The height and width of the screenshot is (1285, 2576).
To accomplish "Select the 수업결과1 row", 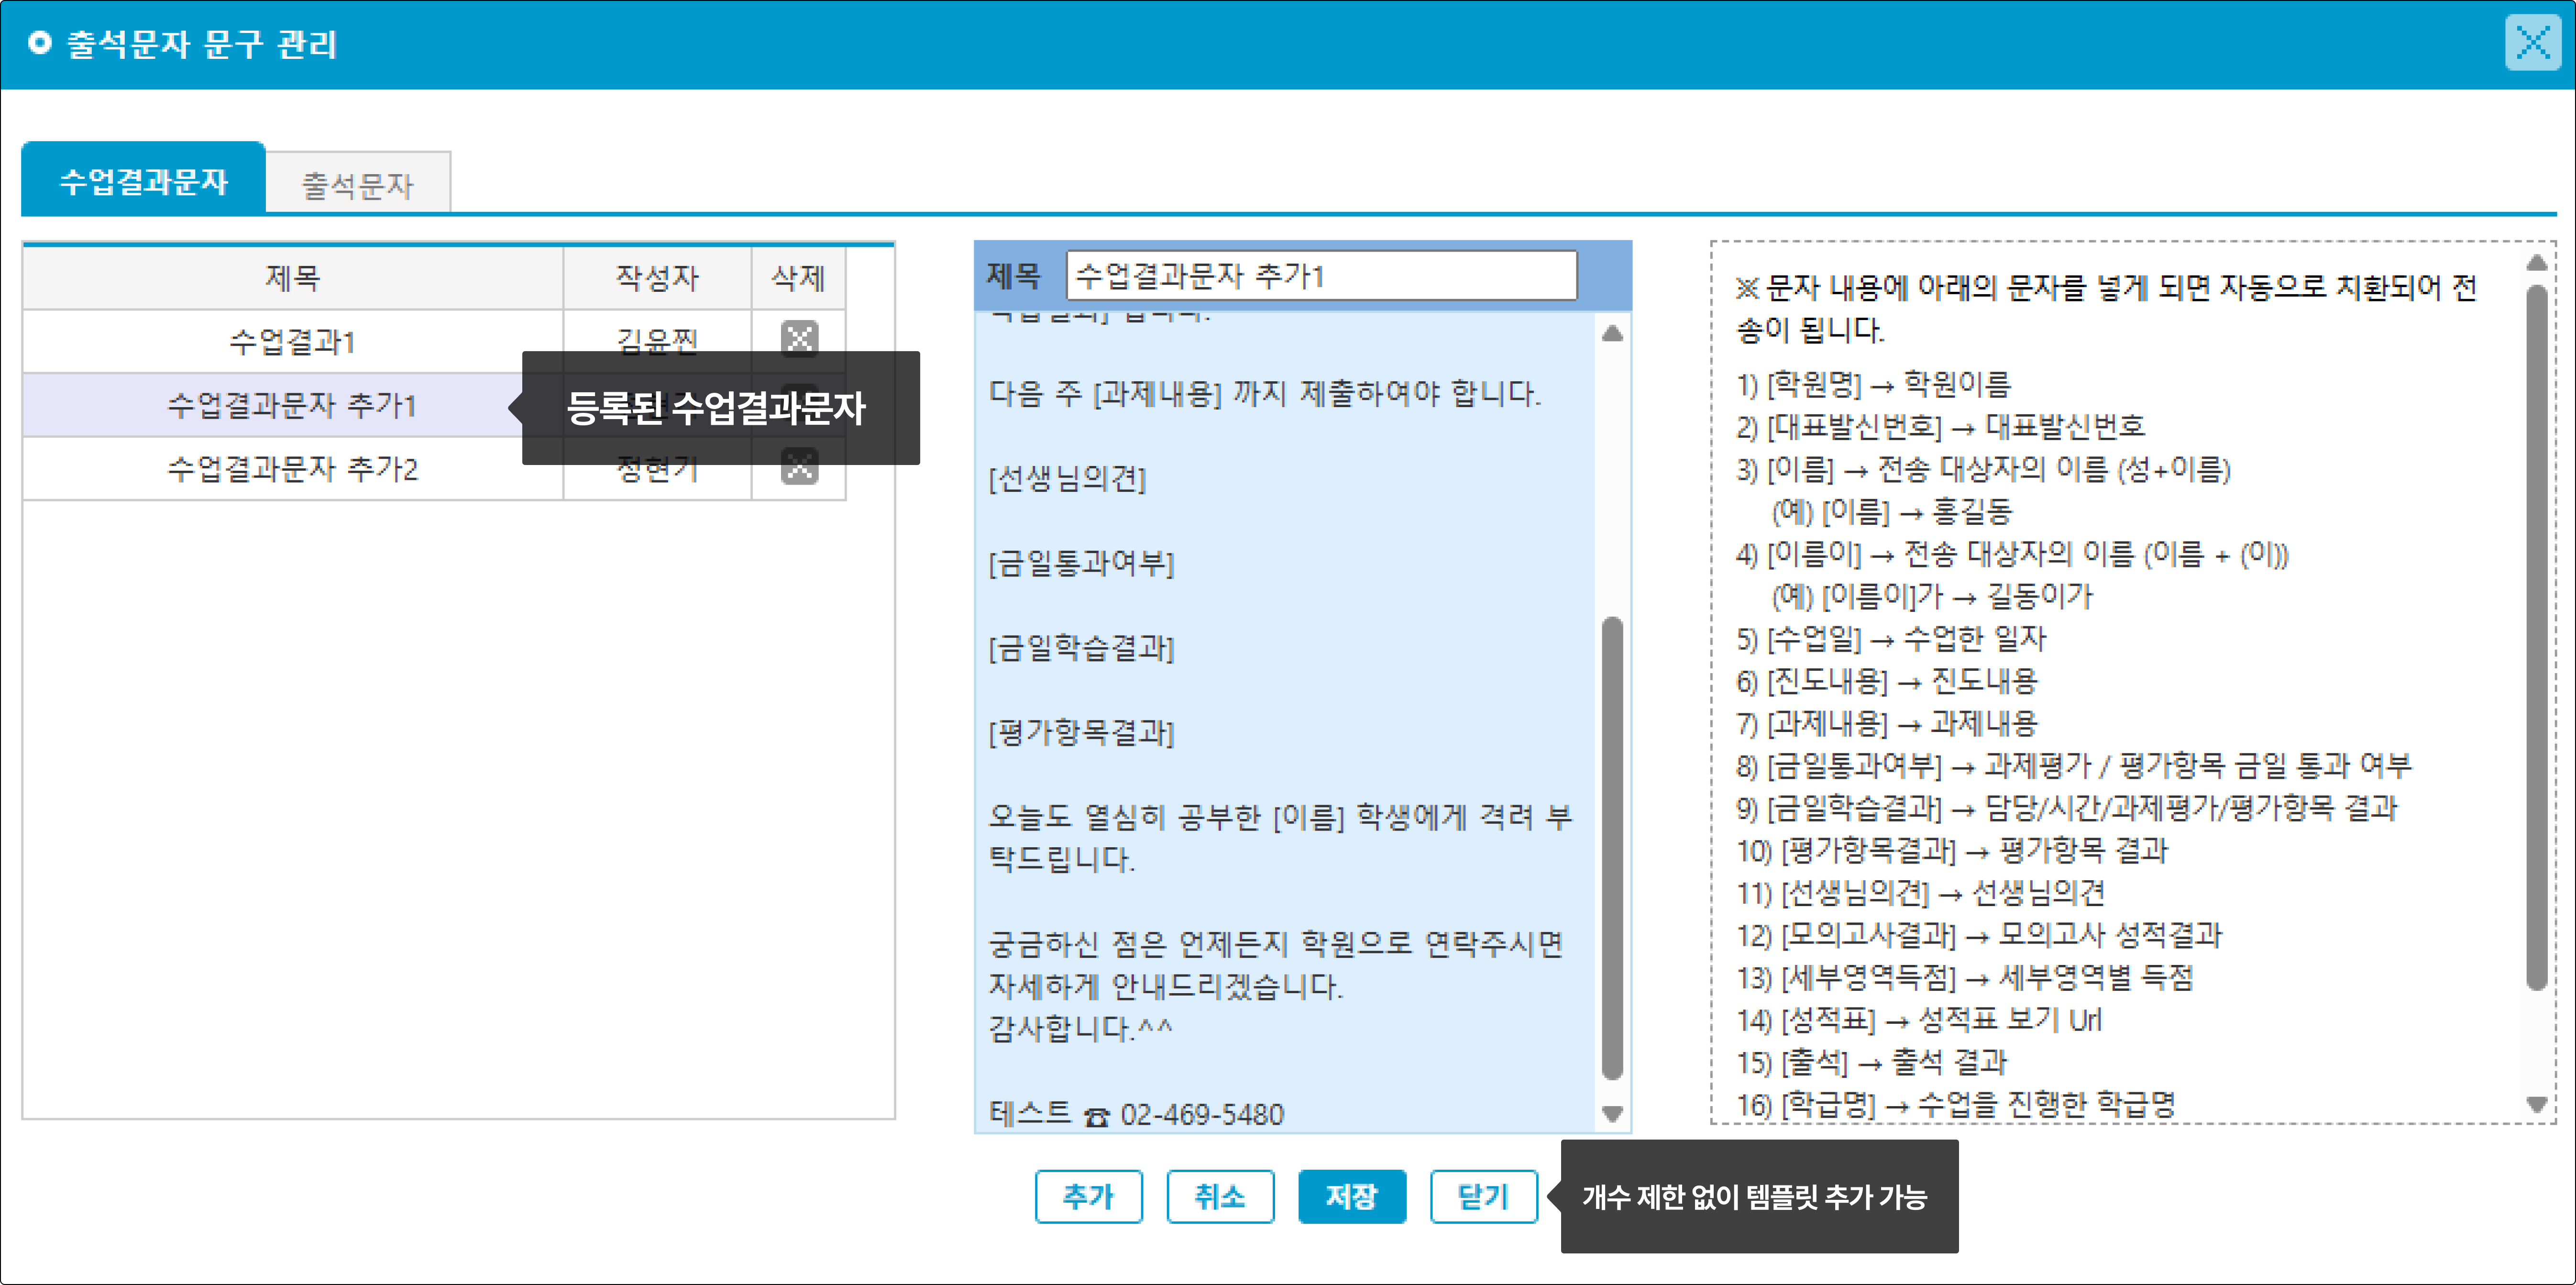I will click(x=292, y=342).
